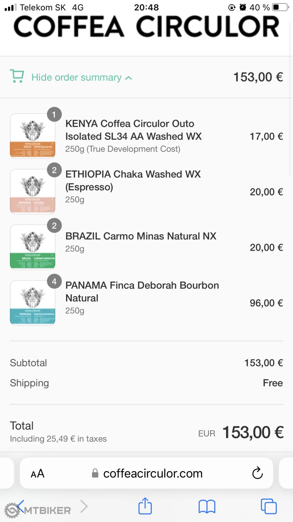The height and width of the screenshot is (522, 293).
Task: Tap the quantity 4 badge on Panama
Action: click(x=54, y=281)
